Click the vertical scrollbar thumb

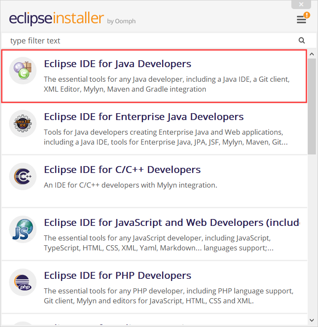click(x=312, y=106)
